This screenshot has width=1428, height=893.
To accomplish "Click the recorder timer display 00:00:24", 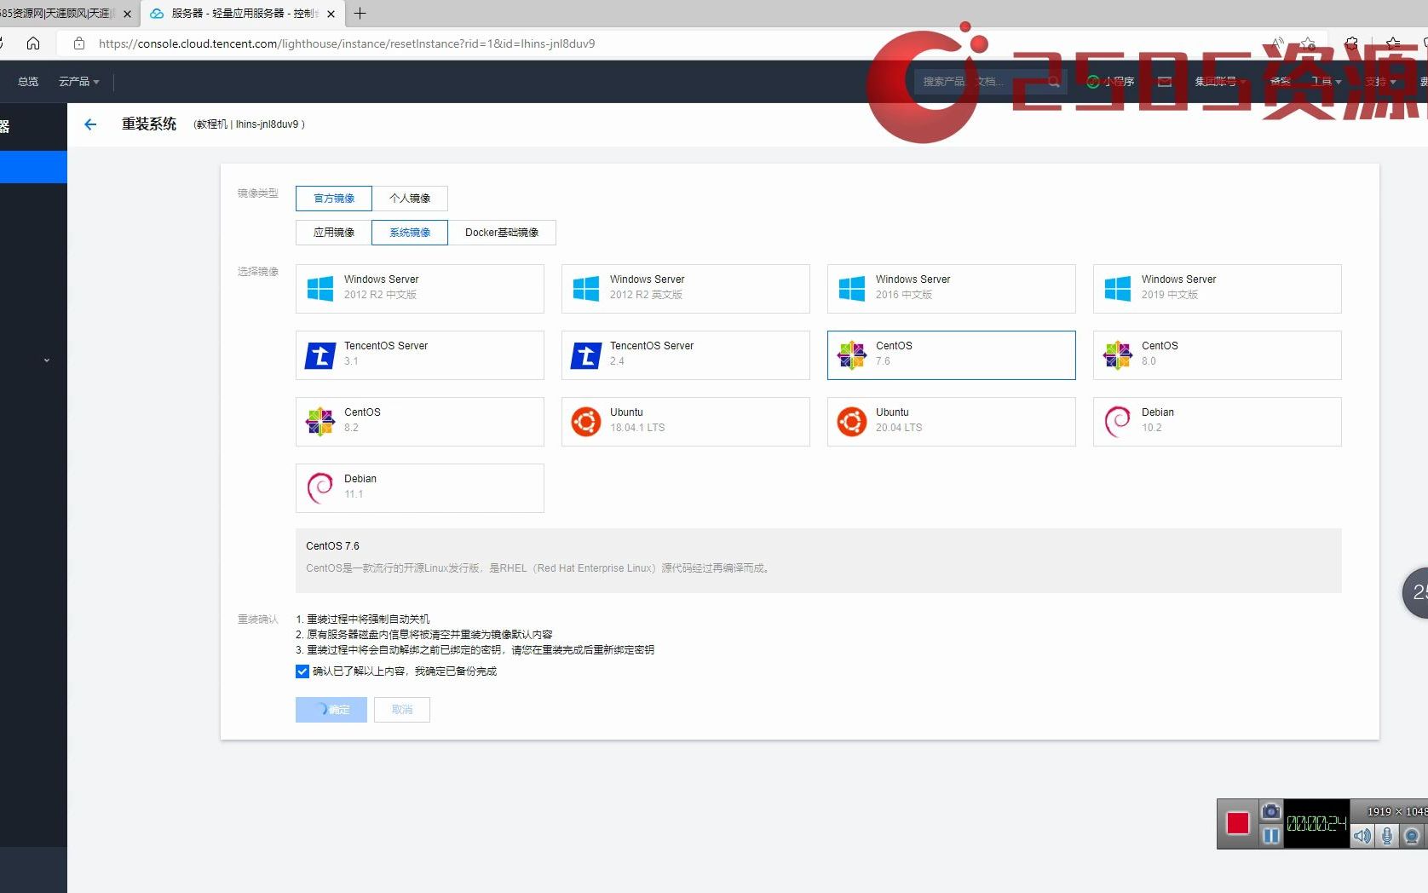I will (1316, 823).
